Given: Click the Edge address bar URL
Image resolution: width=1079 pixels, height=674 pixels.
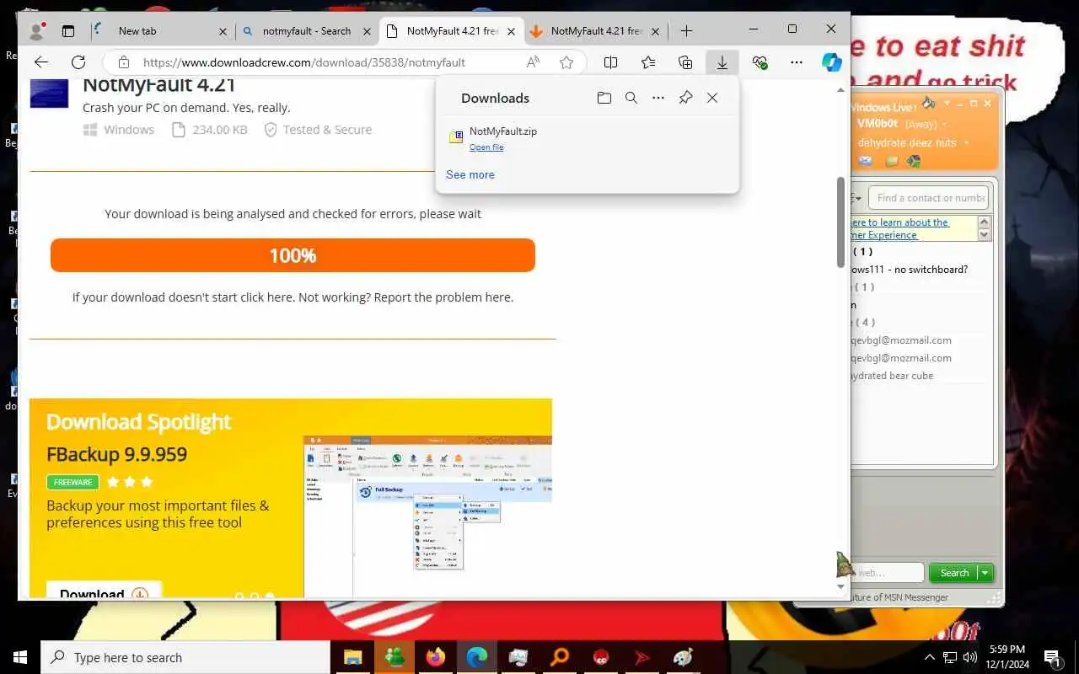Looking at the screenshot, I should pyautogui.click(x=304, y=62).
